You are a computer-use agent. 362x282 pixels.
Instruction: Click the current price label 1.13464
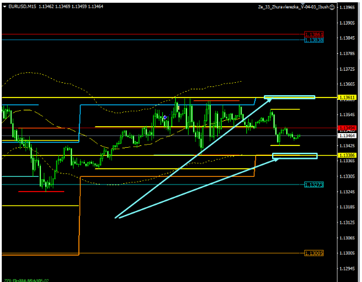pos(347,135)
